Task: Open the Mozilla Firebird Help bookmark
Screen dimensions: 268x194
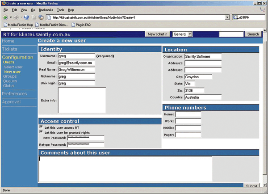Action: click(17, 25)
